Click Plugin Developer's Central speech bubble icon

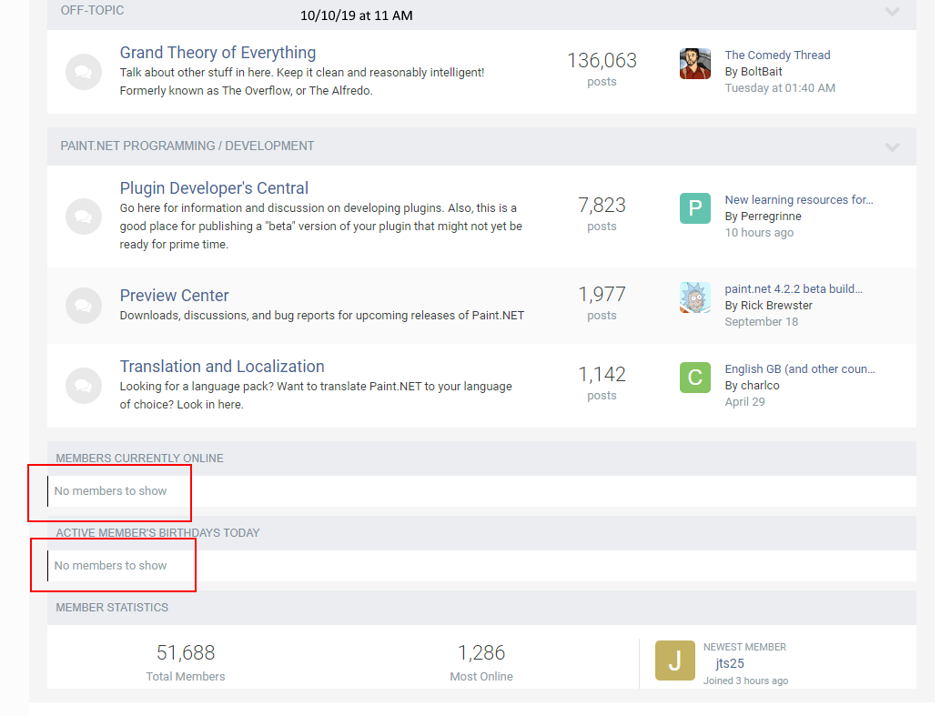click(84, 217)
